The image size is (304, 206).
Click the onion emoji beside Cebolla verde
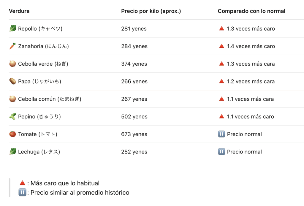[12, 64]
